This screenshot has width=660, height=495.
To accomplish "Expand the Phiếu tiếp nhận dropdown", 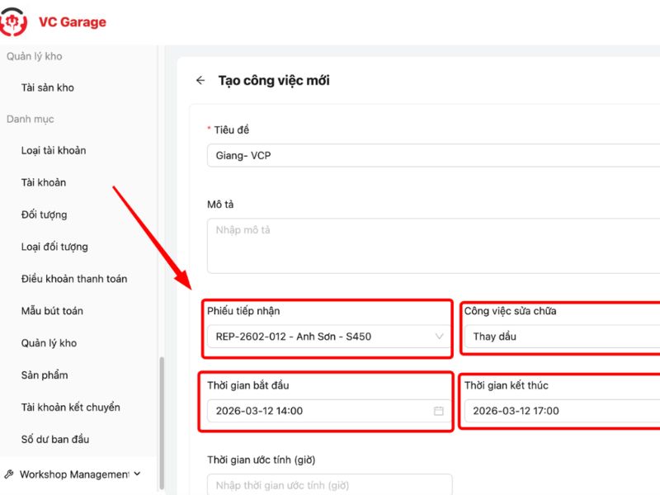I will tap(439, 337).
